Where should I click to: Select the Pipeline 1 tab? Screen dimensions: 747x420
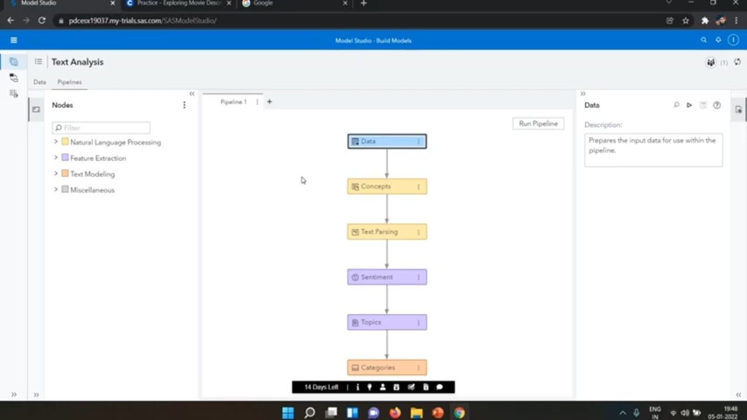pos(233,101)
